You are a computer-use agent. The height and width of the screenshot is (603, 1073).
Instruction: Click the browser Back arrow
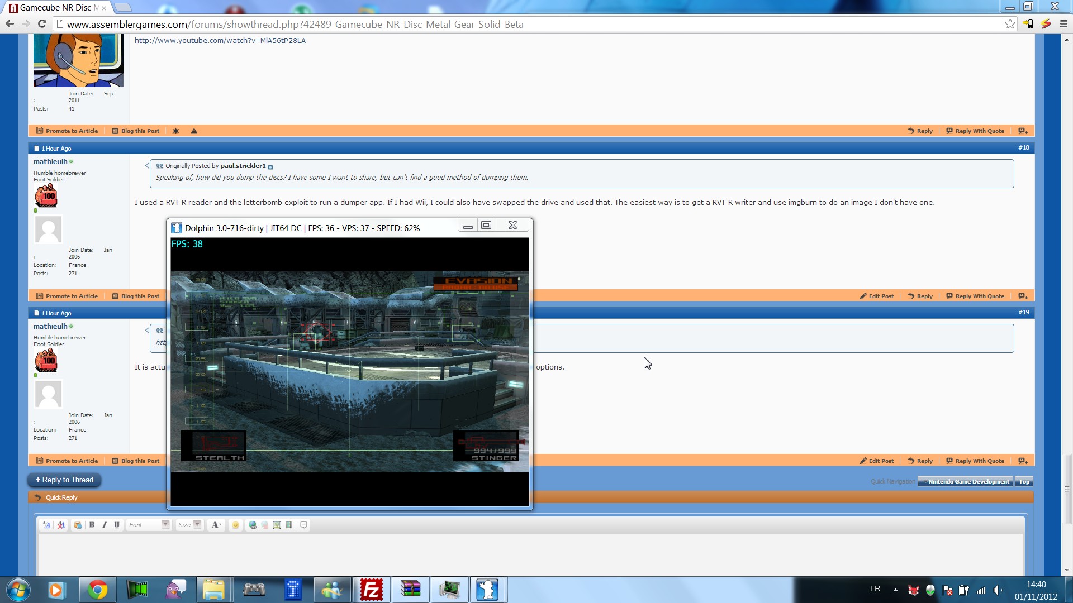coord(10,24)
